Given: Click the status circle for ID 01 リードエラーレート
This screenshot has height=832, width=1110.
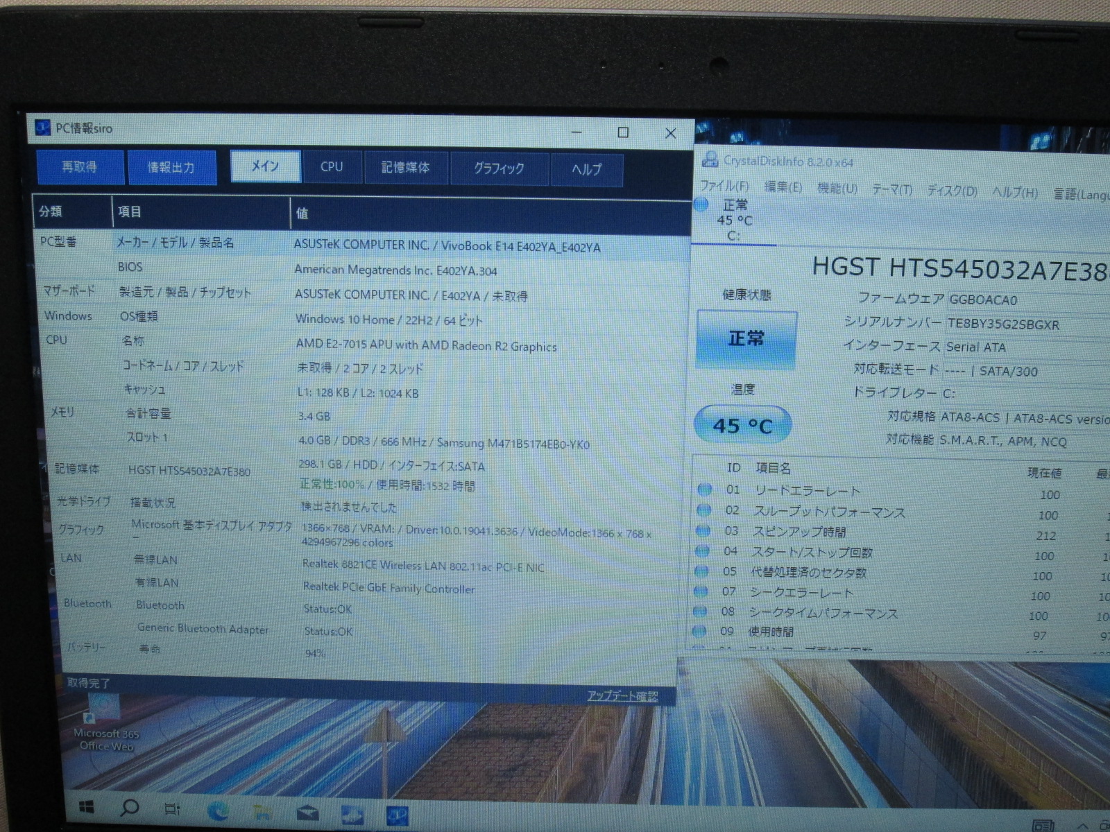Looking at the screenshot, I should [x=704, y=489].
